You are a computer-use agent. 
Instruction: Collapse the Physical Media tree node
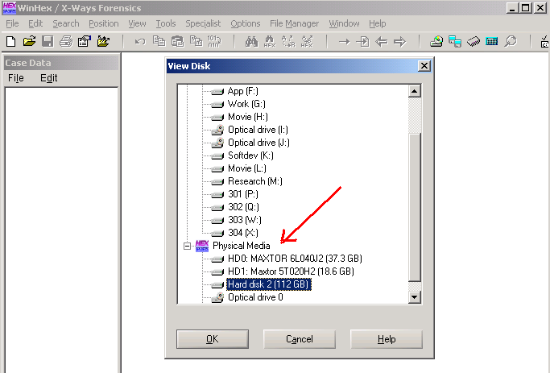(x=188, y=246)
